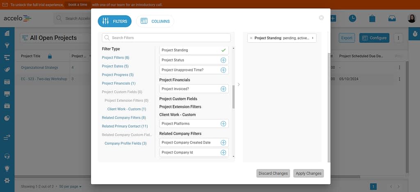Click the chevron arrow between filter panels
This screenshot has height=192, width=420.
(x=239, y=85)
